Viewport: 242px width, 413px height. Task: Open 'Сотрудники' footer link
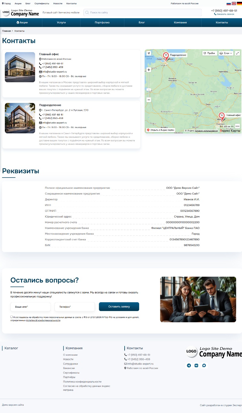[x=70, y=364]
